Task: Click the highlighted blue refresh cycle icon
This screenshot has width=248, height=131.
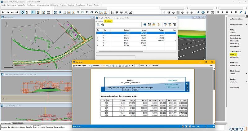Action: pos(23,12)
